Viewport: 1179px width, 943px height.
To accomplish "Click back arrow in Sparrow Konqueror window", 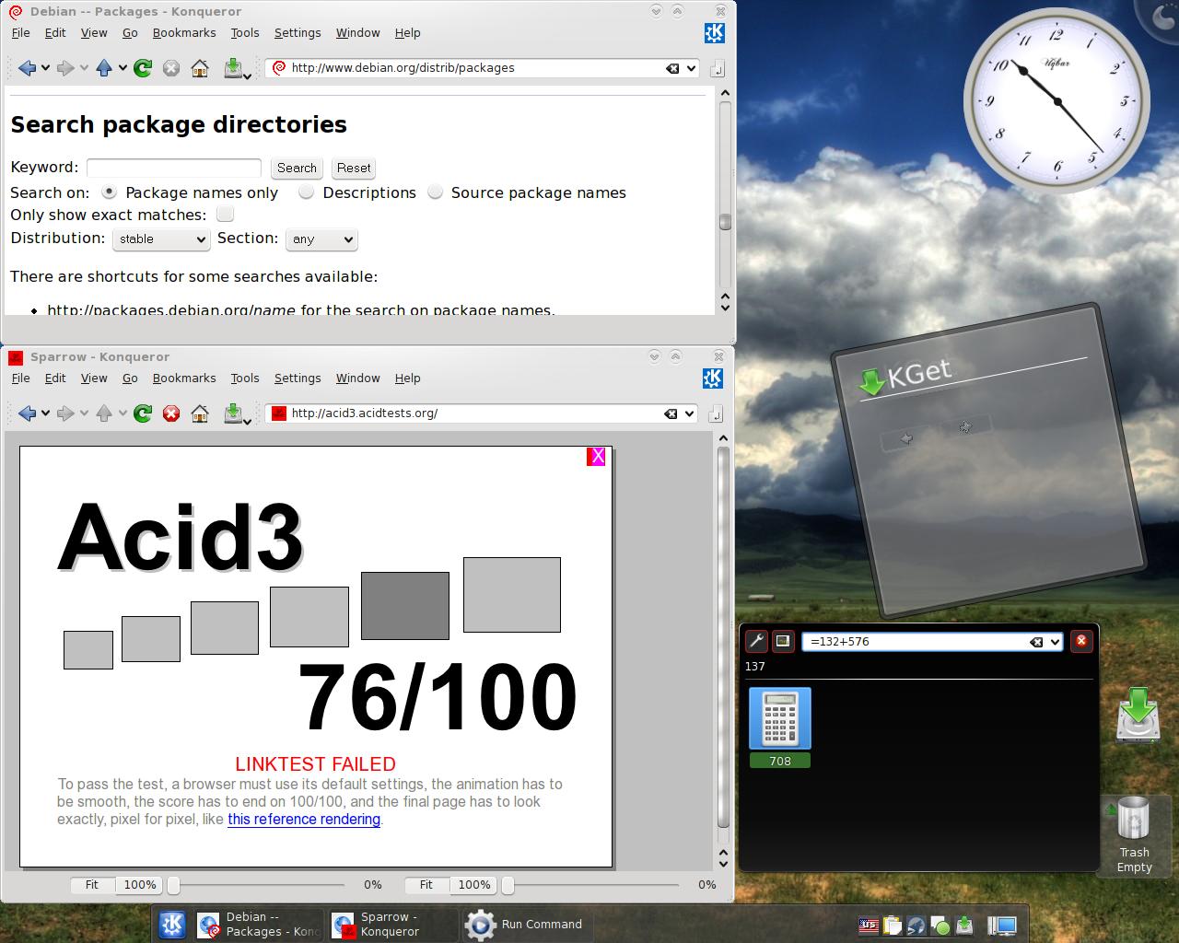I will (26, 413).
